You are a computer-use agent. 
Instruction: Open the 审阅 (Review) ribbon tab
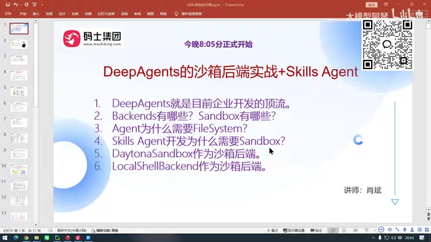point(137,13)
